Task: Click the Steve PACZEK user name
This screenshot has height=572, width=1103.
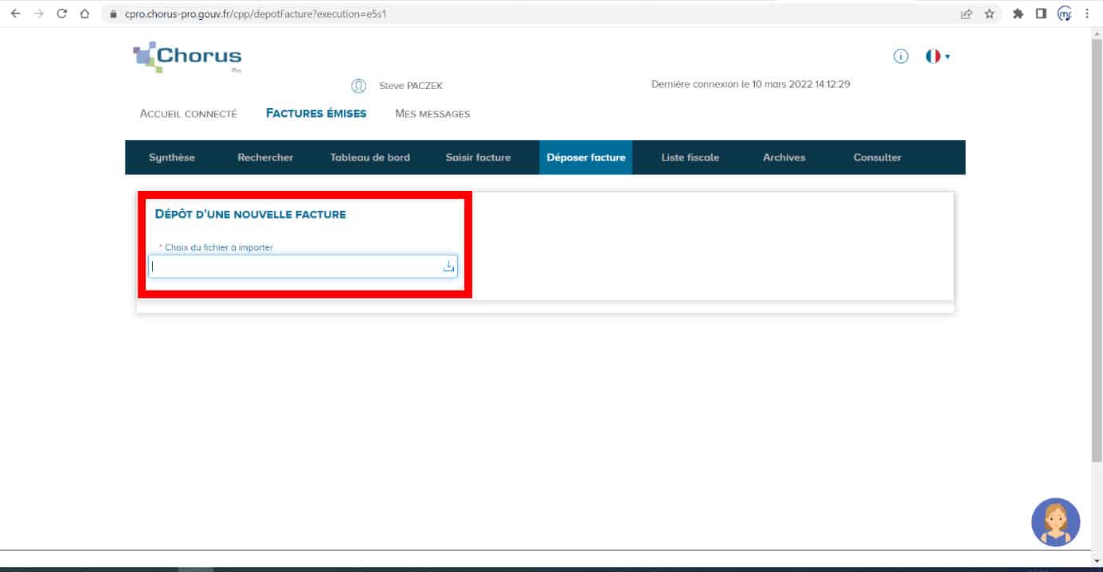Action: point(410,86)
